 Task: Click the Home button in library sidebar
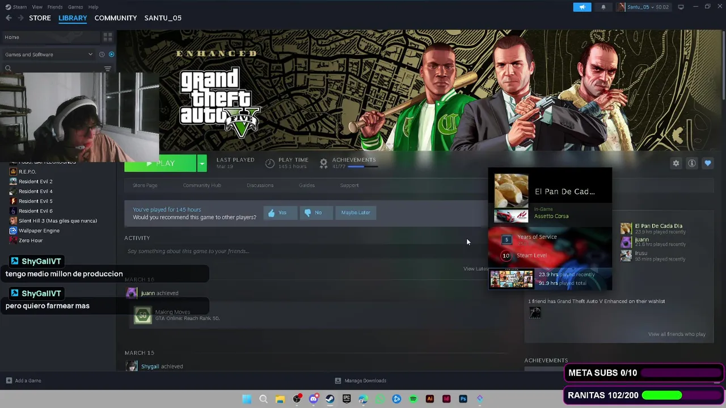click(x=50, y=37)
